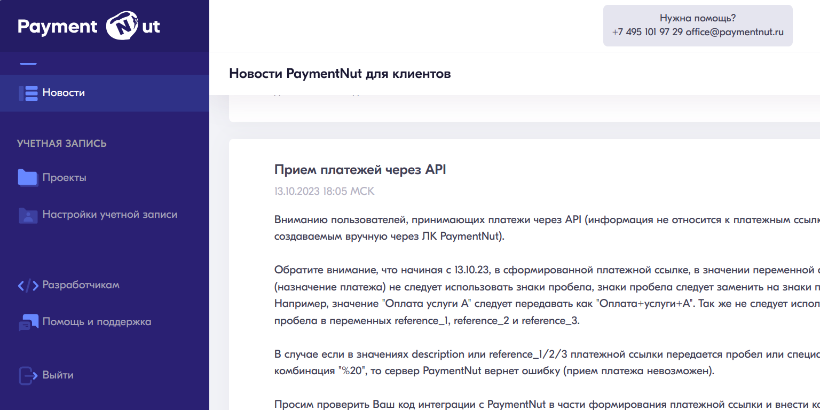820x410 pixels.
Task: Click the Настройки учетной записи user-folder icon
Action: pyautogui.click(x=28, y=215)
